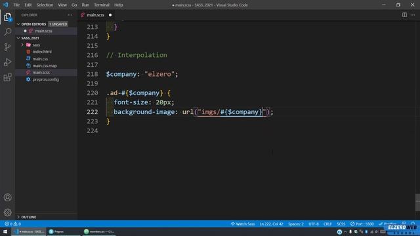Open main.css.map in the file tree

(47, 66)
